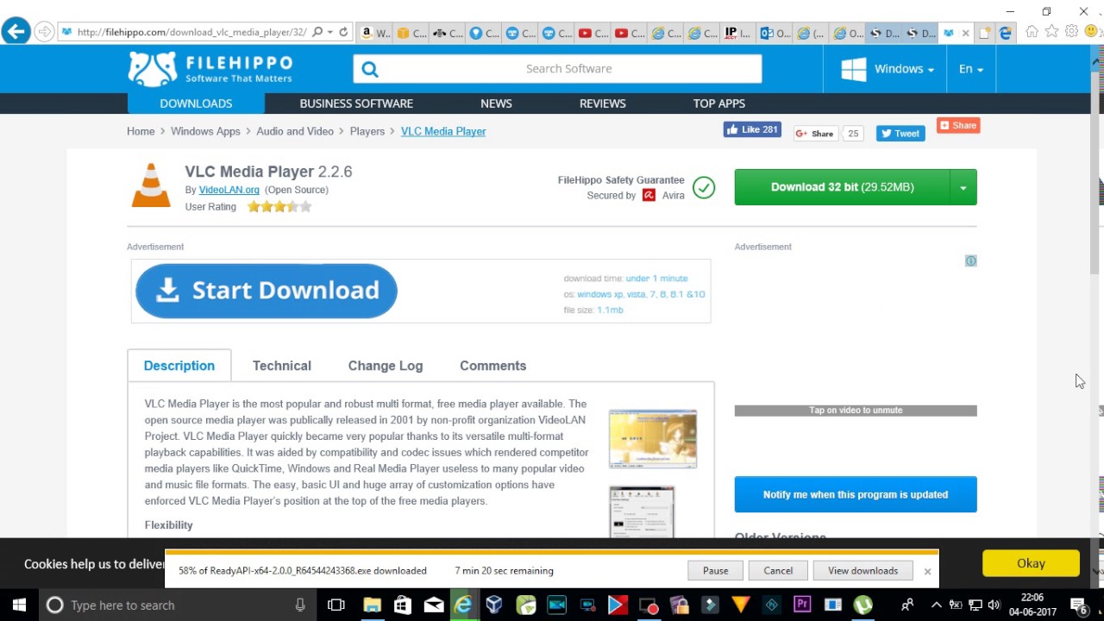This screenshot has height=621, width=1104.
Task: Expand the download button dropdown arrow
Action: [x=963, y=187]
